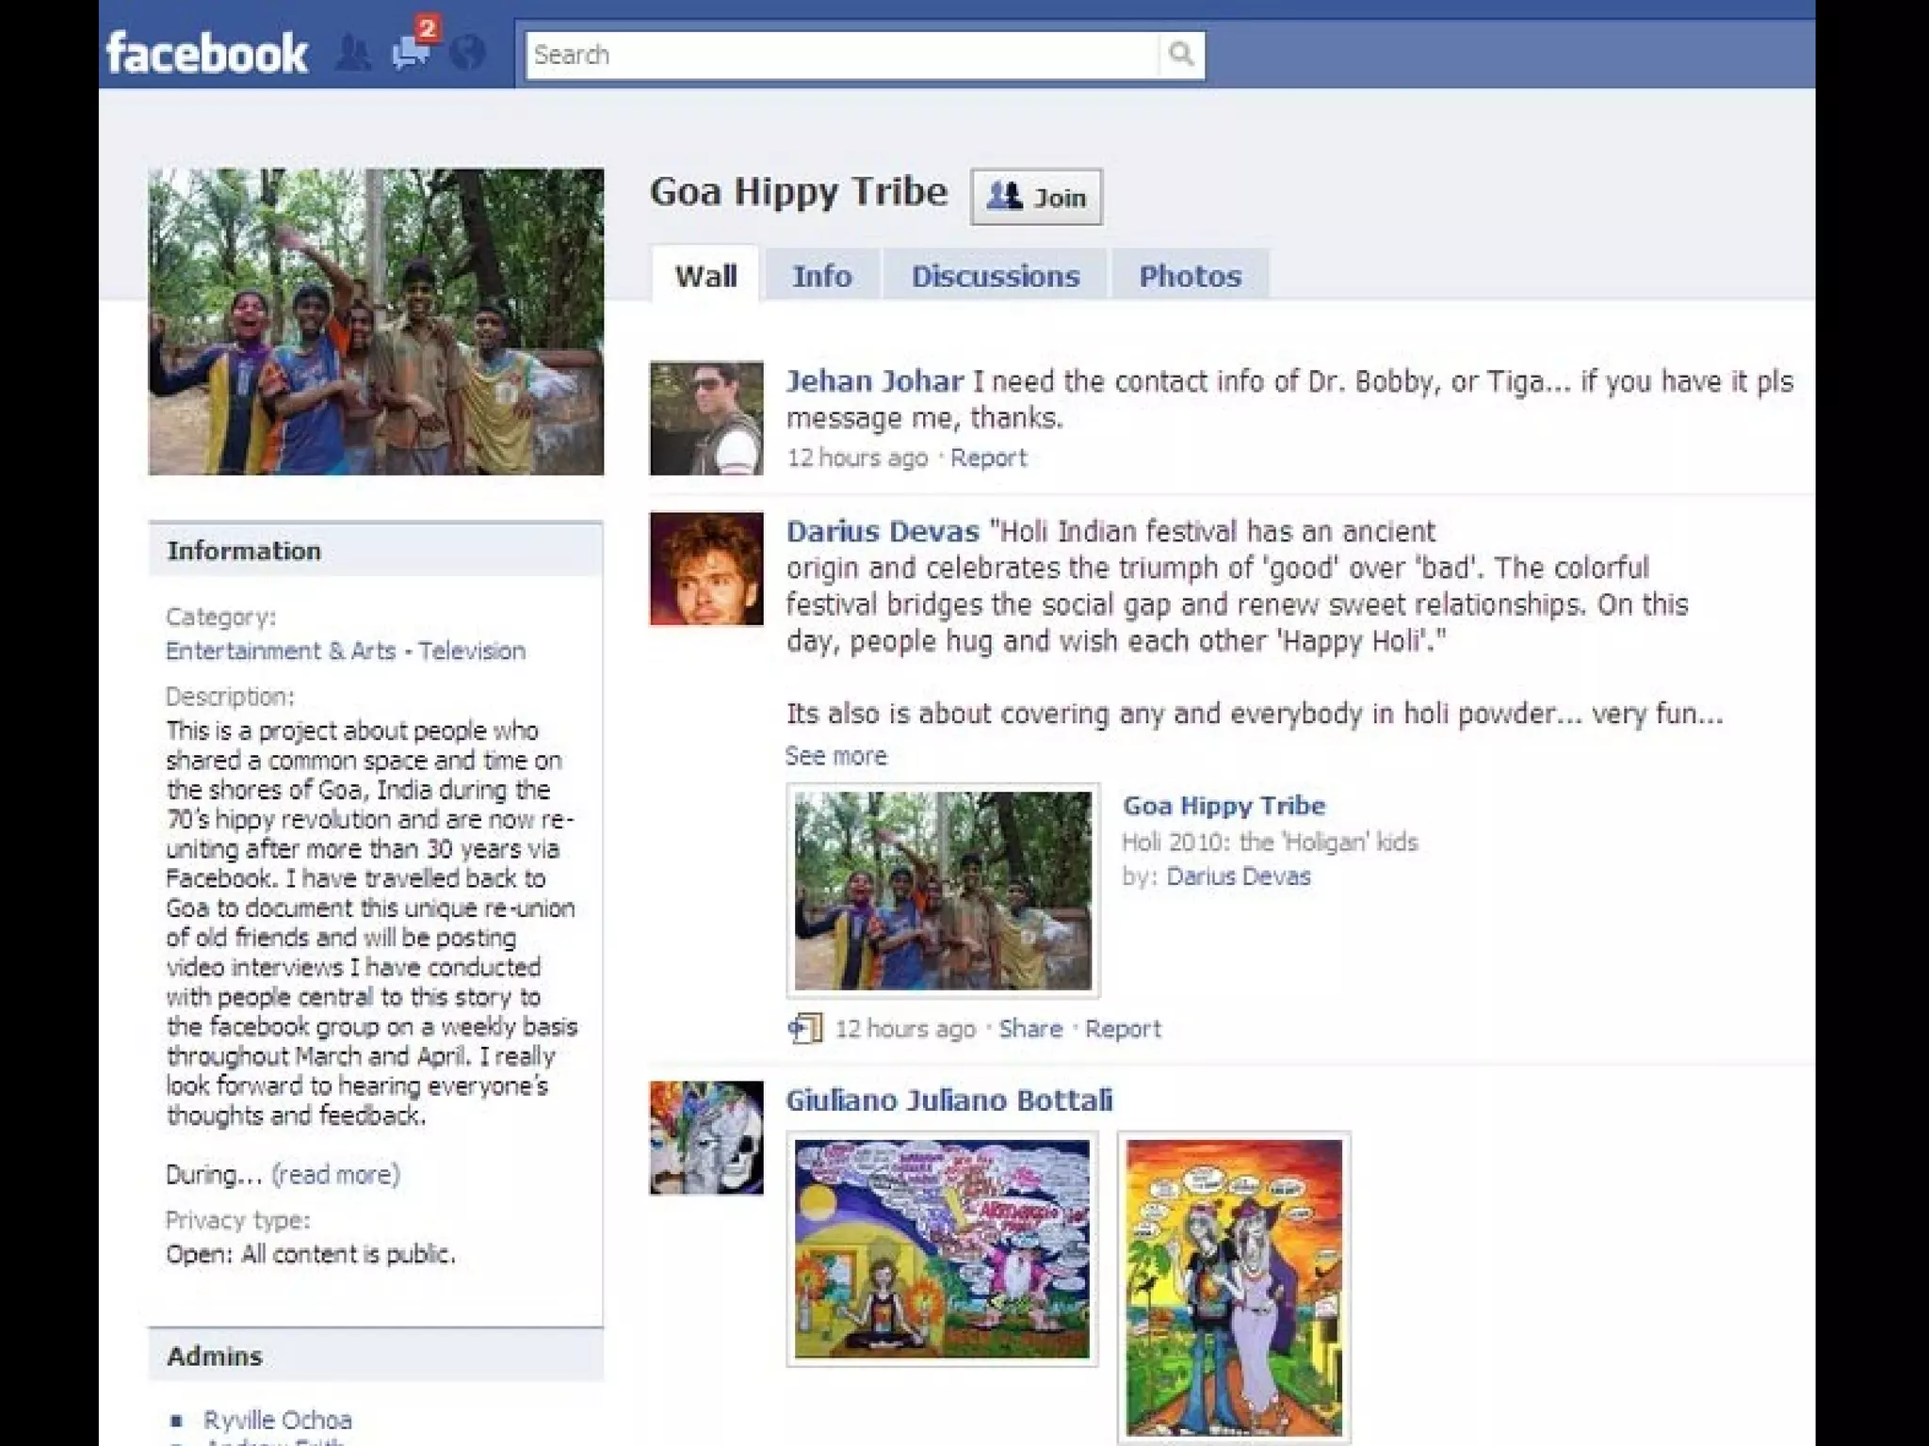
Task: Open the Discussions tab
Action: tap(995, 276)
